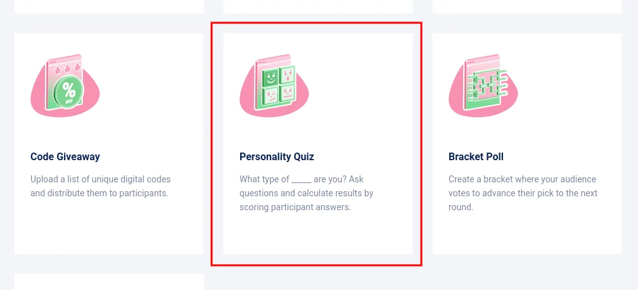Select the blank space below Bracket Poll description
Image resolution: width=638 pixels, height=290 pixels.
point(527,233)
